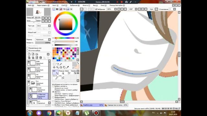Adjust the layer opacity 100% slider
This screenshot has width=207, height=116.
pos(43,43)
